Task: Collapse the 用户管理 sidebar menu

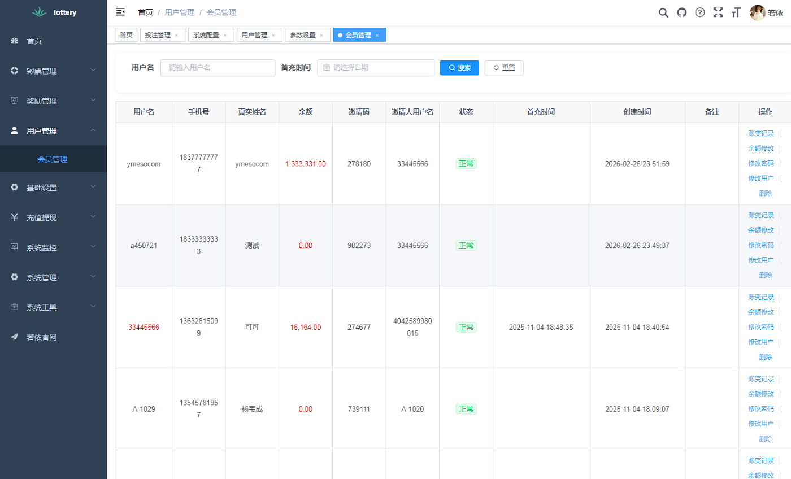Action: click(x=53, y=131)
